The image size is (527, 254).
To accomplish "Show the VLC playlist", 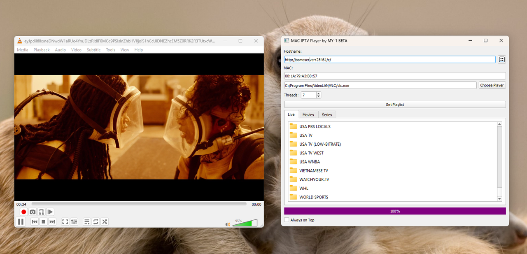I will [x=87, y=222].
